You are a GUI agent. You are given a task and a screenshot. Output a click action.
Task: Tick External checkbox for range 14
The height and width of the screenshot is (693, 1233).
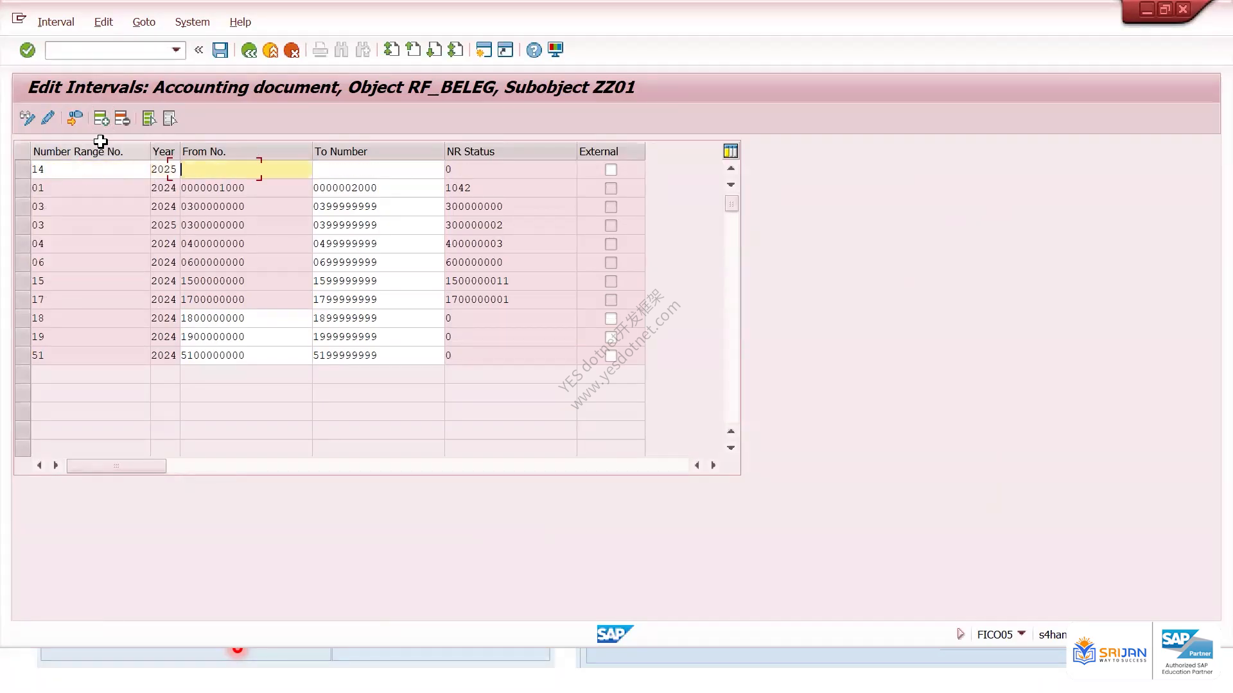[x=611, y=170]
